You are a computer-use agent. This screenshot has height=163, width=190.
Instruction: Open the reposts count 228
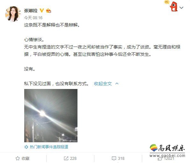[73, 159]
